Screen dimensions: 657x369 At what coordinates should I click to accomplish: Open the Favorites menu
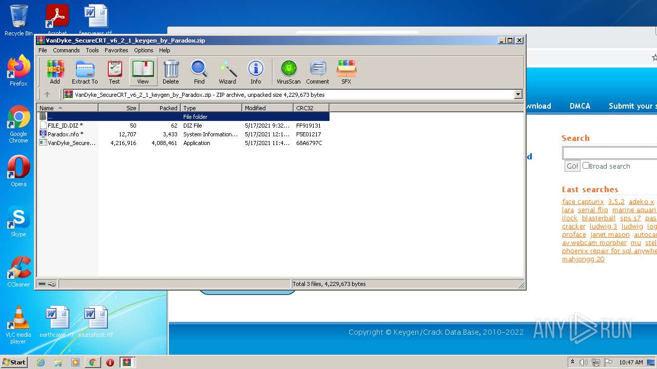click(x=117, y=50)
